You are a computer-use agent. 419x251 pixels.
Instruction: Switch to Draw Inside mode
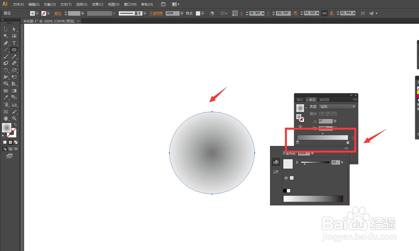(16, 149)
